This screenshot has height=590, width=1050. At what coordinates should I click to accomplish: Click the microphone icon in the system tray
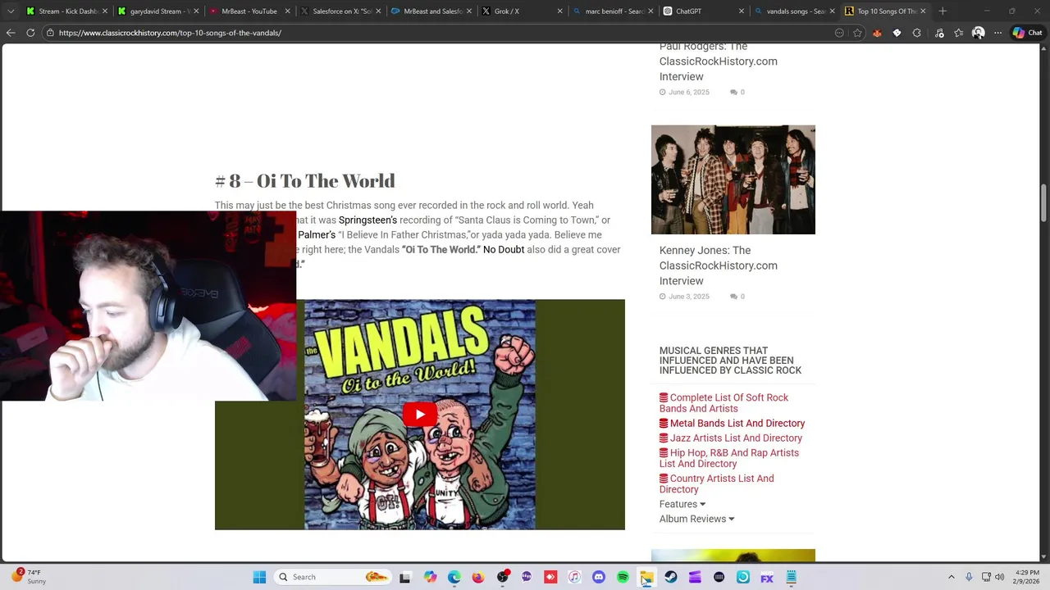point(969,577)
